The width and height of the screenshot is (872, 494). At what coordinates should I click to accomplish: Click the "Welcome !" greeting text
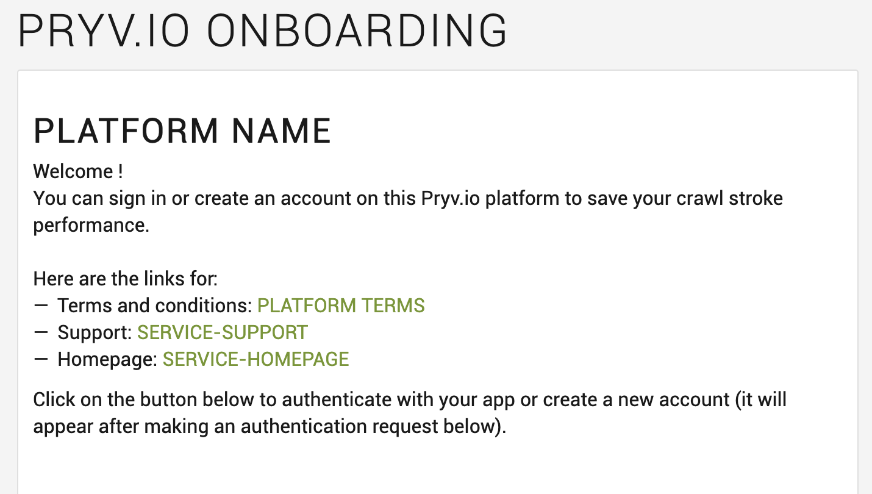(x=78, y=171)
